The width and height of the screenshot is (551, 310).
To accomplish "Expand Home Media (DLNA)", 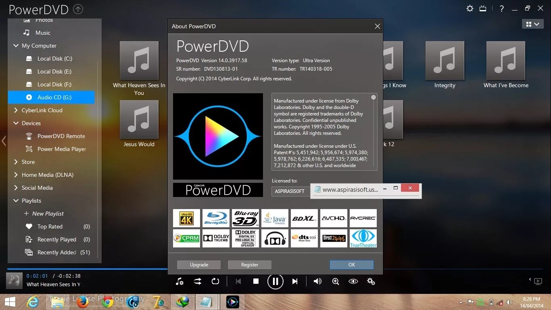I will point(16,175).
